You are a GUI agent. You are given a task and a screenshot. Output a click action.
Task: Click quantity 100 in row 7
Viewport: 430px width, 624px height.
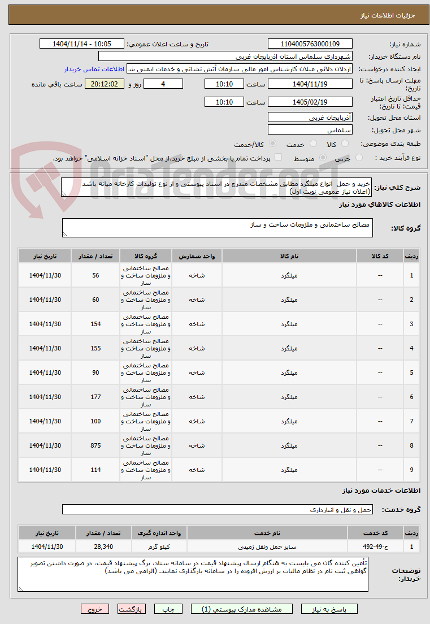coord(95,421)
